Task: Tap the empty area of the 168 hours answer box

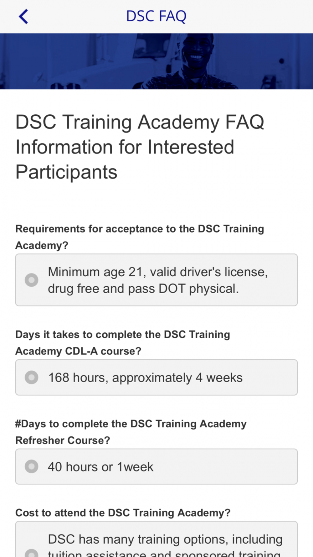Action: (269, 377)
